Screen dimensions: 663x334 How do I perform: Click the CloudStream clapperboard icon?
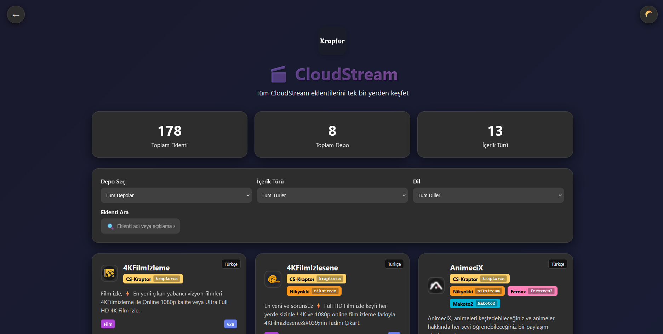point(279,74)
